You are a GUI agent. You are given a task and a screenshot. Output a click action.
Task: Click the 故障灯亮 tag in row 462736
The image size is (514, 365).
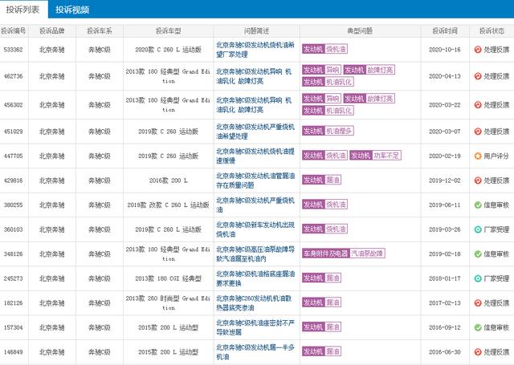tap(380, 70)
